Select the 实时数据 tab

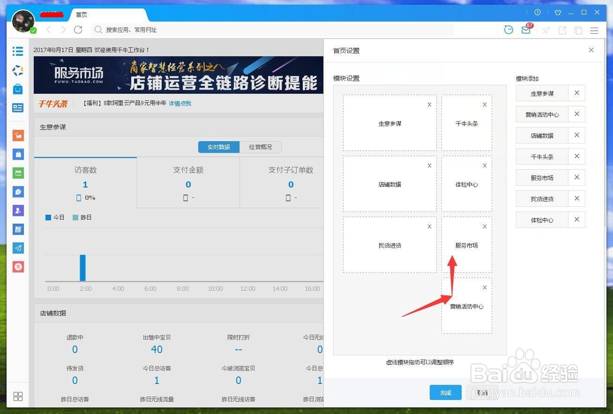coord(219,147)
